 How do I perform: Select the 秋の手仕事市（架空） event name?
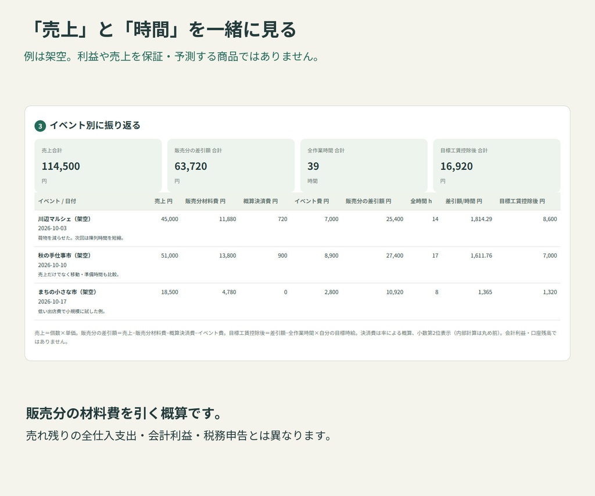point(64,256)
